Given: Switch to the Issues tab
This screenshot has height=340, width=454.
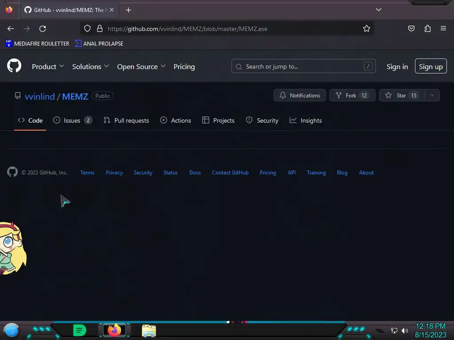Looking at the screenshot, I should 73,120.
